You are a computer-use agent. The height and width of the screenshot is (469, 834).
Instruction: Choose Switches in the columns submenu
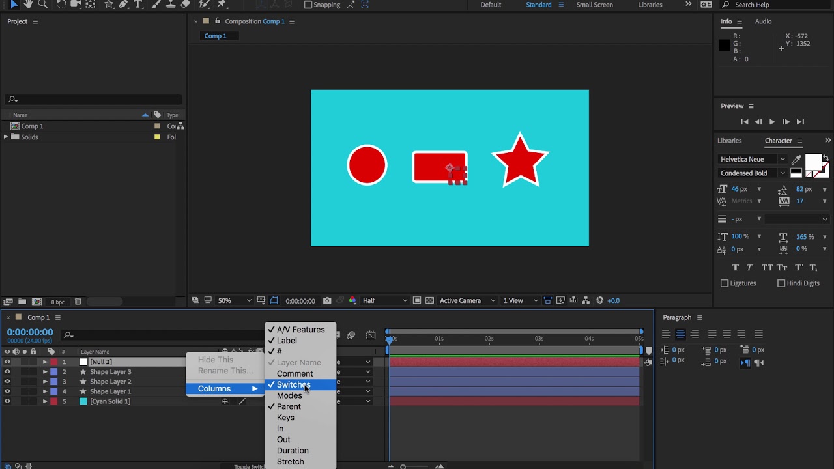pyautogui.click(x=300, y=384)
